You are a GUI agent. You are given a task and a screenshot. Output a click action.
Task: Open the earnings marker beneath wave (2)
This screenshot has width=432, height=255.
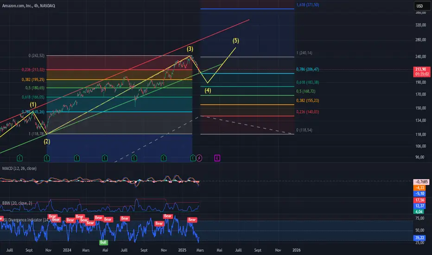coord(46,158)
